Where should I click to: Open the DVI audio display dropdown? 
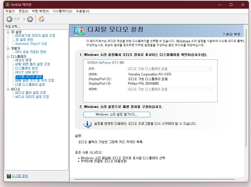170,69
